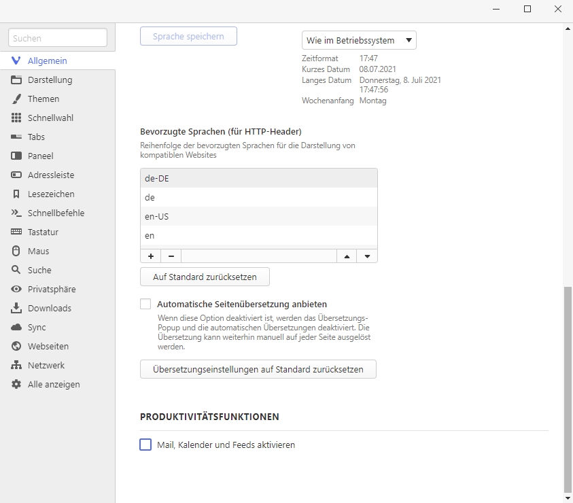Click the brush icon for Themen
This screenshot has height=503, width=573.
tap(16, 99)
